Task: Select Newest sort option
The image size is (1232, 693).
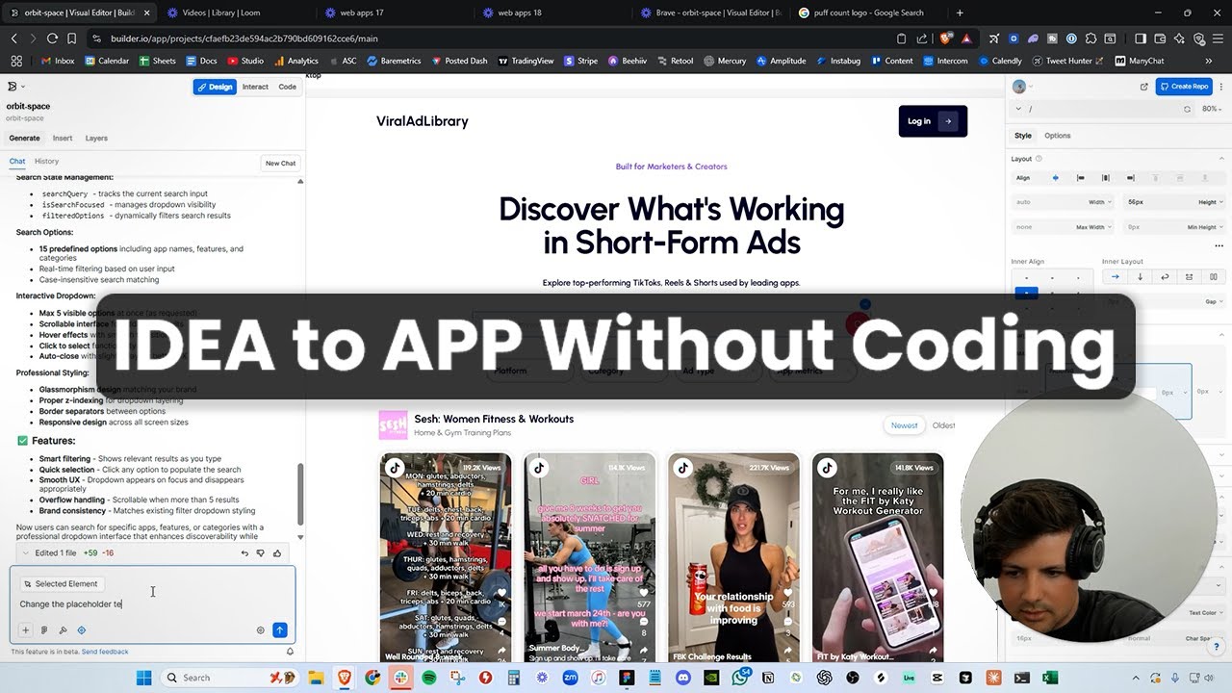Action: (904, 425)
